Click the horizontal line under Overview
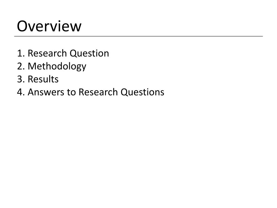This screenshot has width=277, height=208. click(x=138, y=36)
